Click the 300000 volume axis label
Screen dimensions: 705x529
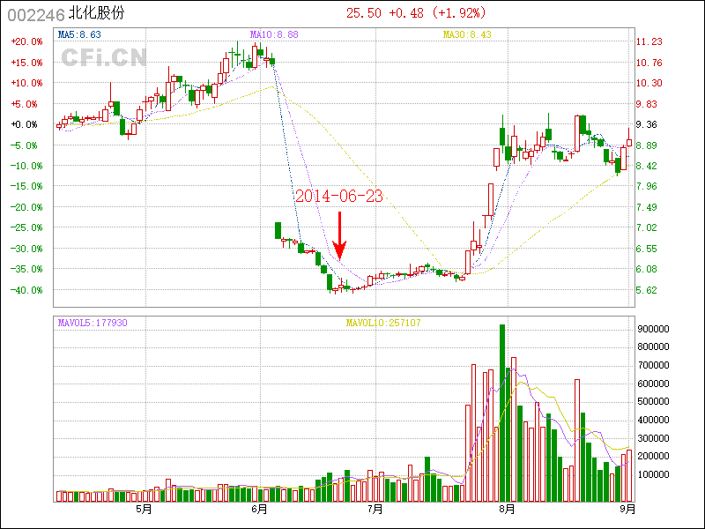coord(653,438)
